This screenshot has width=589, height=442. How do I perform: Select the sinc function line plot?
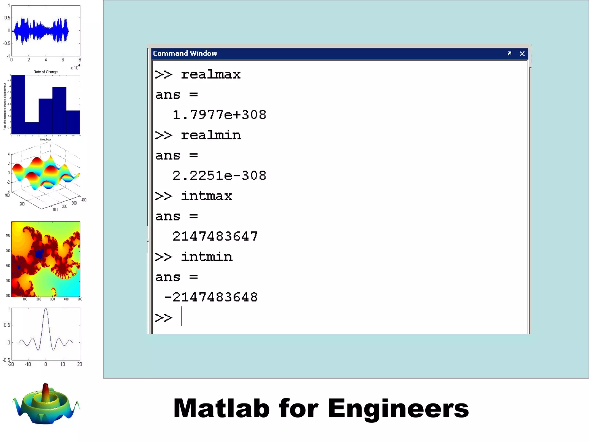coord(45,334)
